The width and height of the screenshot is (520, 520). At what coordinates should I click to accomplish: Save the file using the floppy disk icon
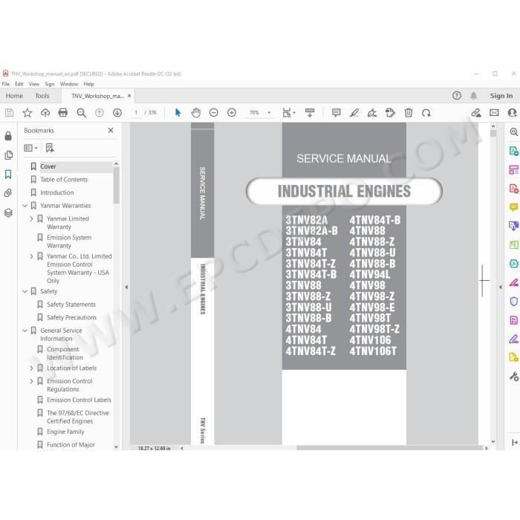pos(9,113)
